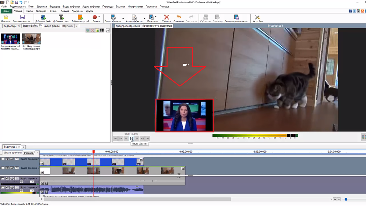This screenshot has width=366, height=206.
Task: Click the green Файл button
Action: tap(6, 11)
